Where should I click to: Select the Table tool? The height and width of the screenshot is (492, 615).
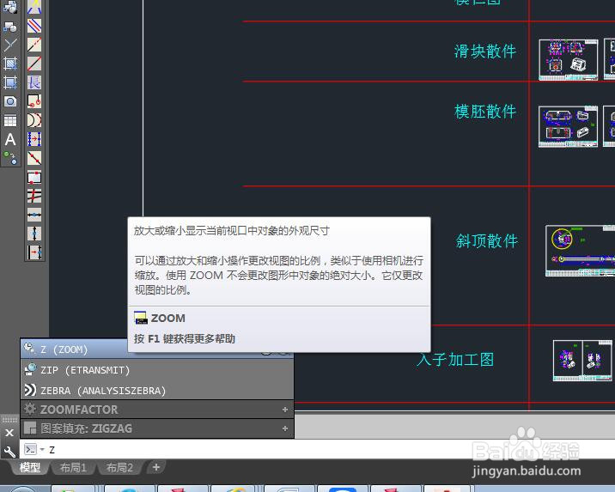coord(10,120)
